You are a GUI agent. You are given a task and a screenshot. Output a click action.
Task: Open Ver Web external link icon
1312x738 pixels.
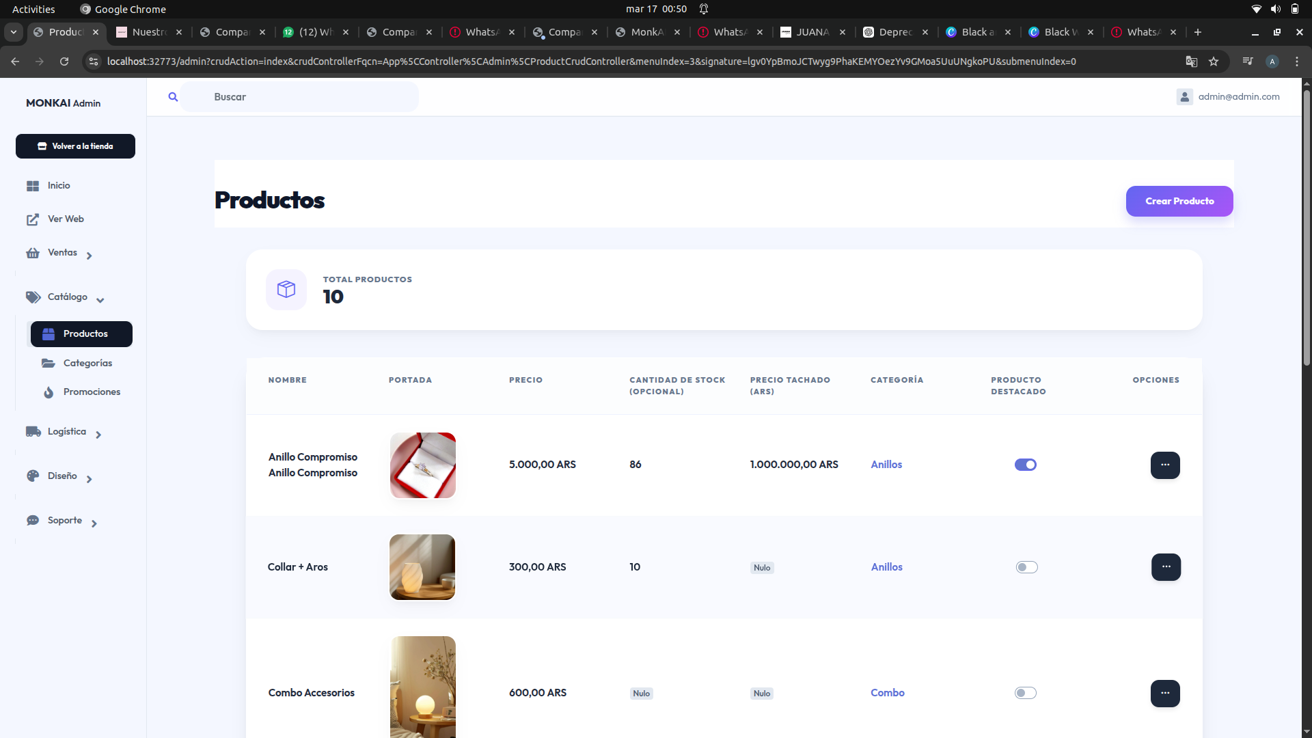[x=33, y=219]
